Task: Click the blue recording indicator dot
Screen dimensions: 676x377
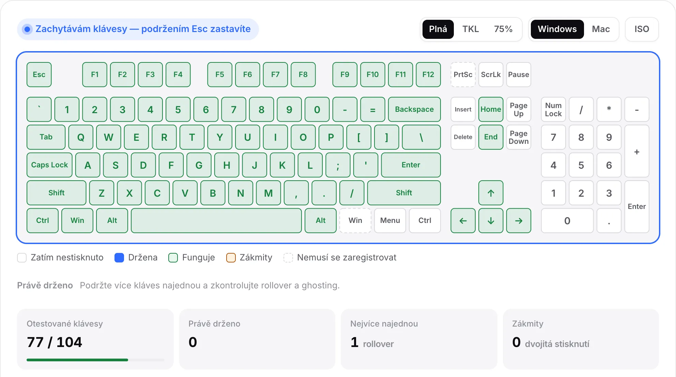Action: coord(27,29)
